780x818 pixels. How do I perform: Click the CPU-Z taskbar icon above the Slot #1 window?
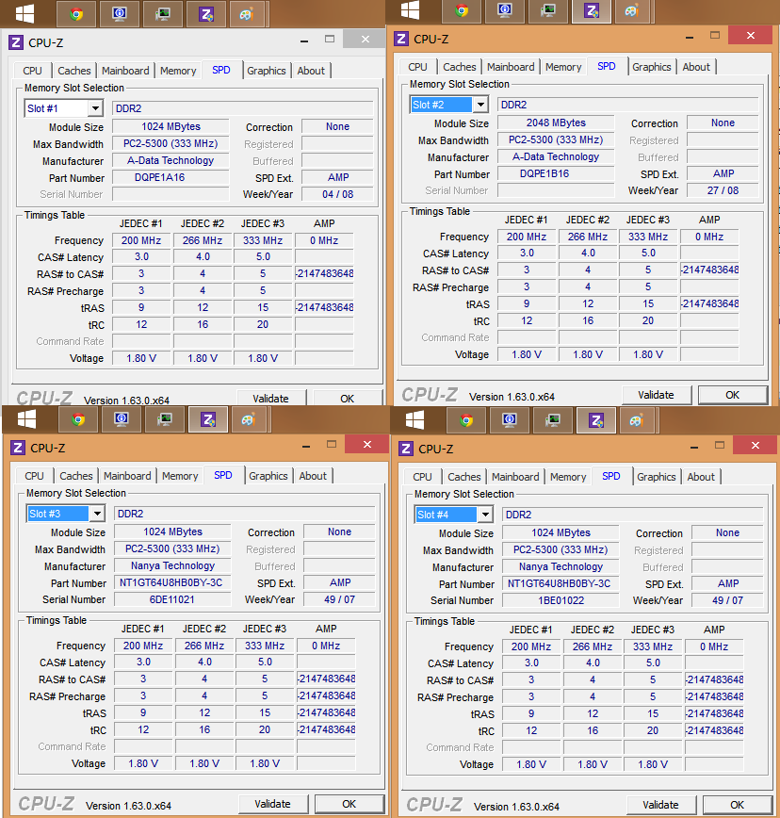coord(206,14)
